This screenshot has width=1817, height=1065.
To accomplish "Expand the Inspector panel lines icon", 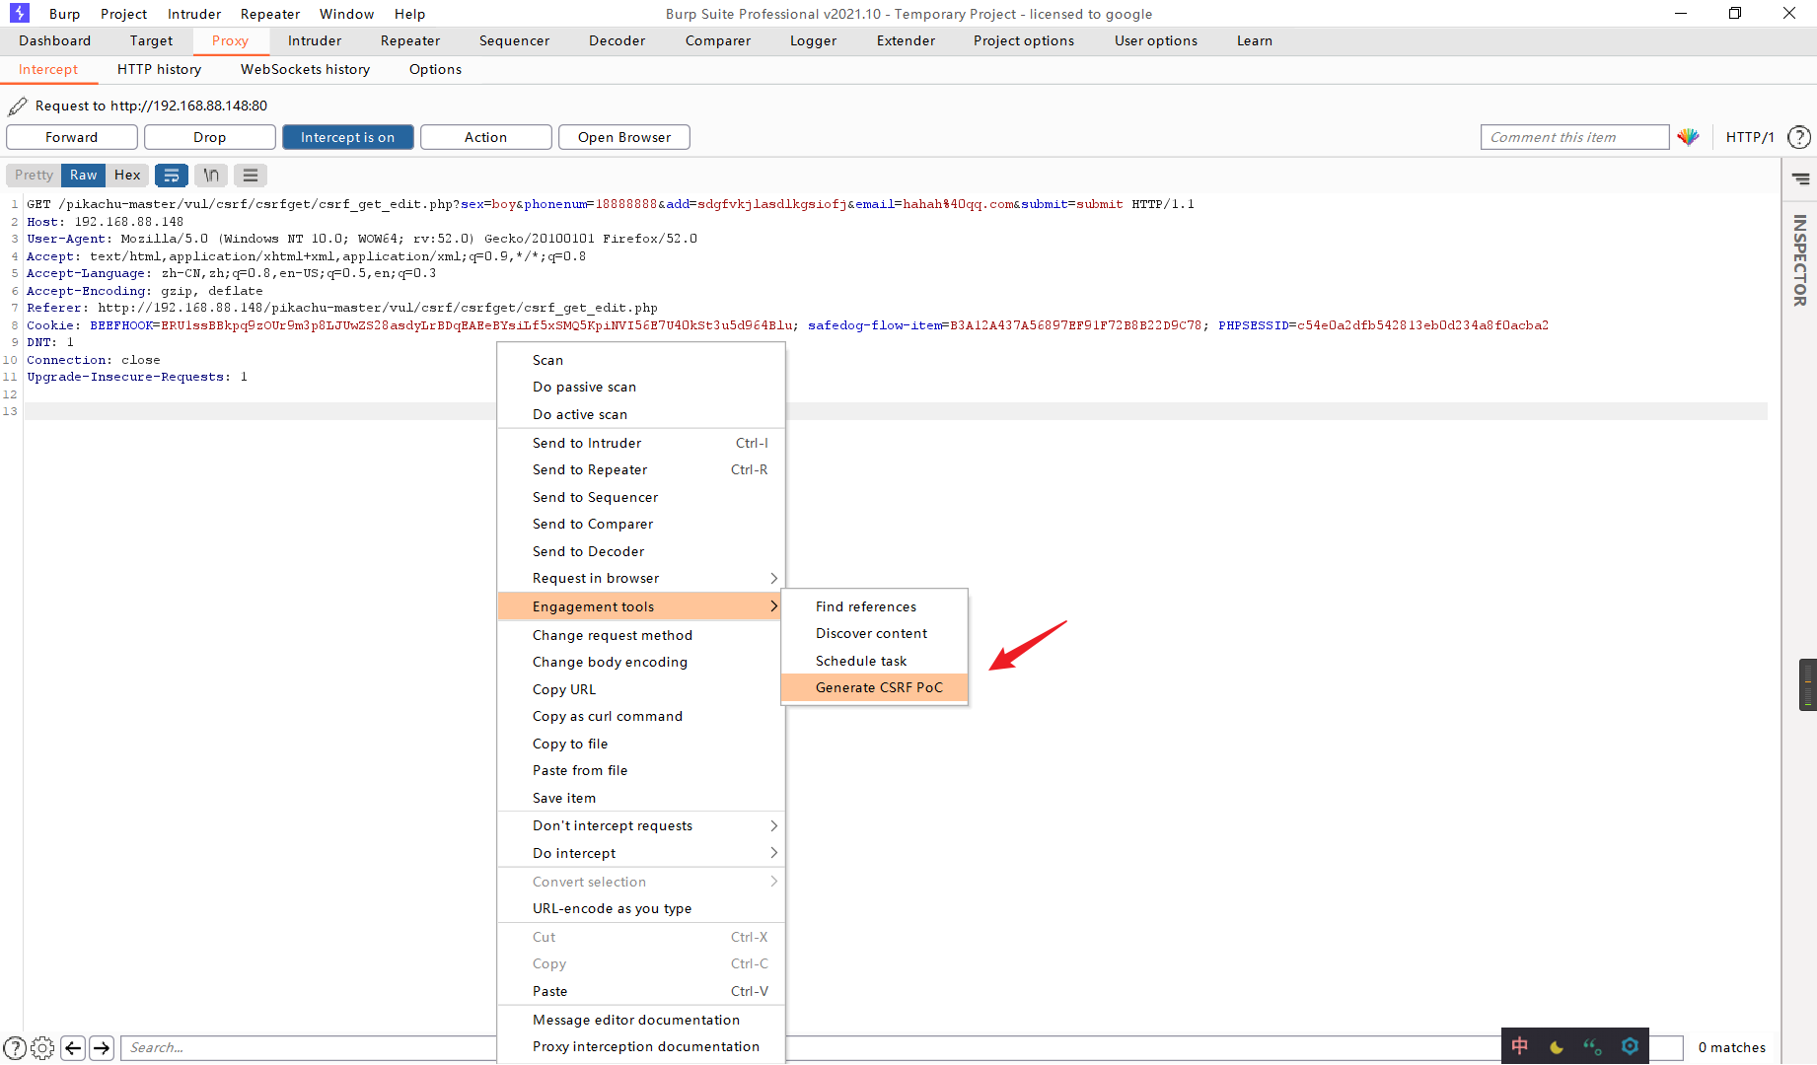I will point(1801,178).
